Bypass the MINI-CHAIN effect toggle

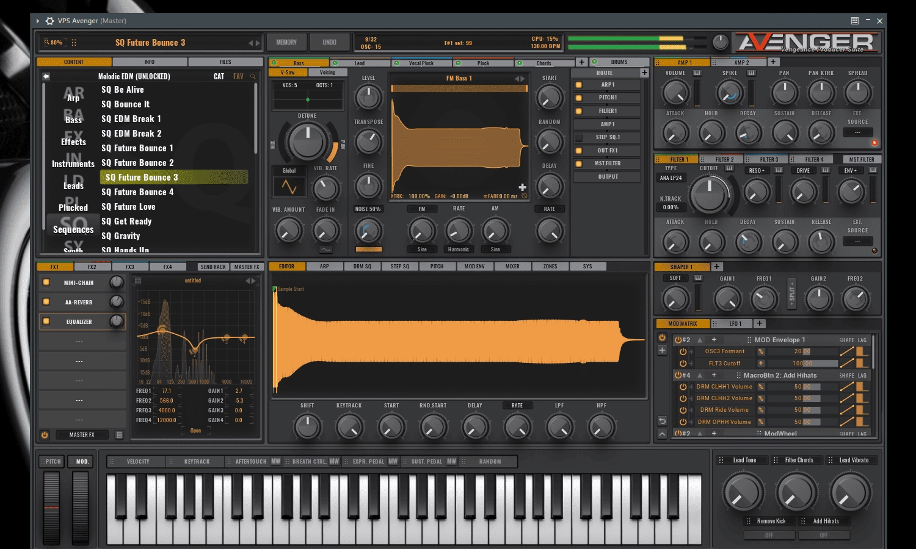click(x=46, y=282)
